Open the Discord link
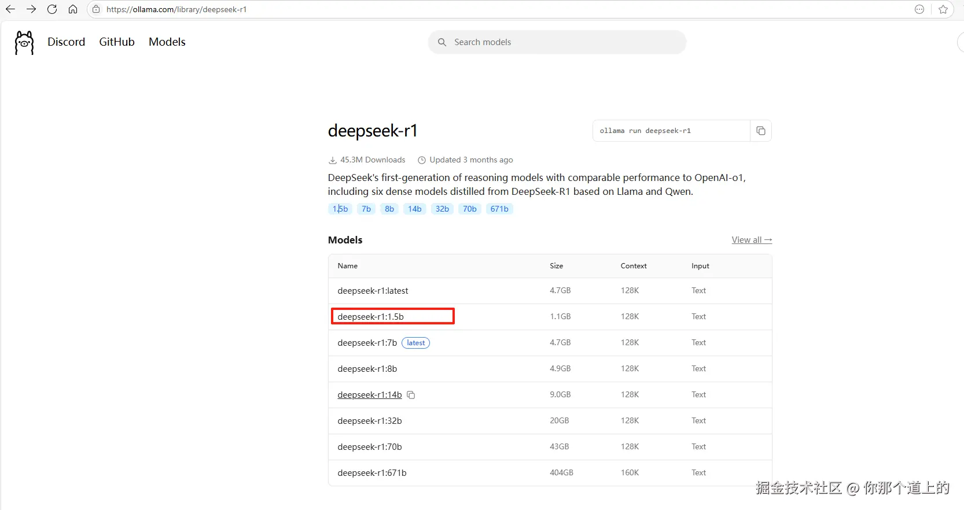 coord(67,42)
